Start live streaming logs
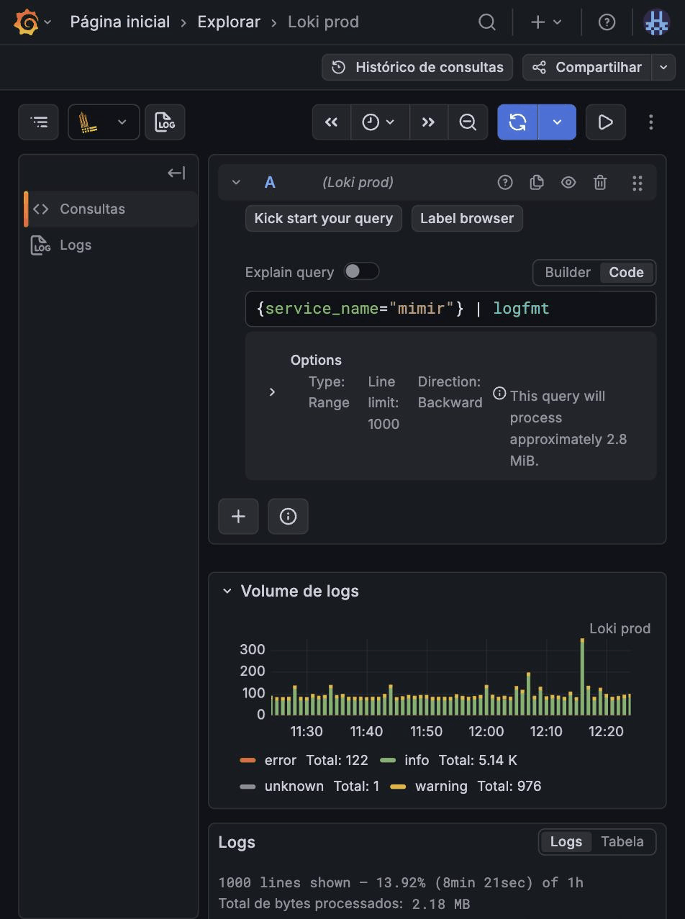The image size is (685, 919). click(x=605, y=122)
